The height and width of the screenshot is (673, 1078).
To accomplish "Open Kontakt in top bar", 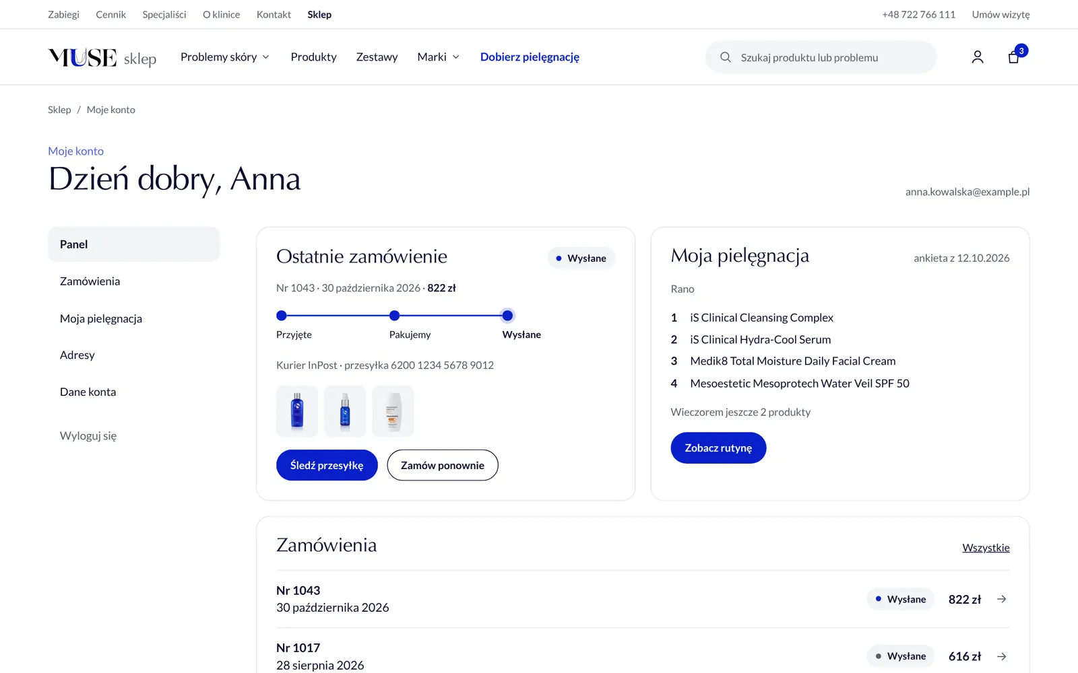I will point(274,14).
